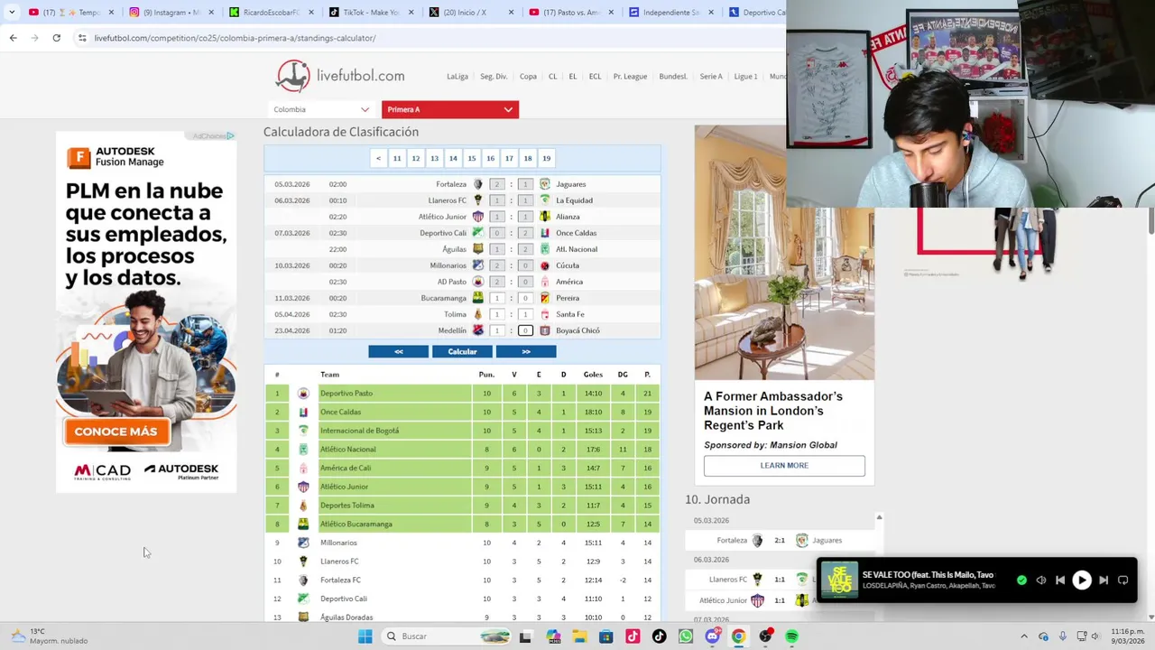Image resolution: width=1155 pixels, height=650 pixels.
Task: Open the Deportes Tolima team link
Action: [x=346, y=506]
